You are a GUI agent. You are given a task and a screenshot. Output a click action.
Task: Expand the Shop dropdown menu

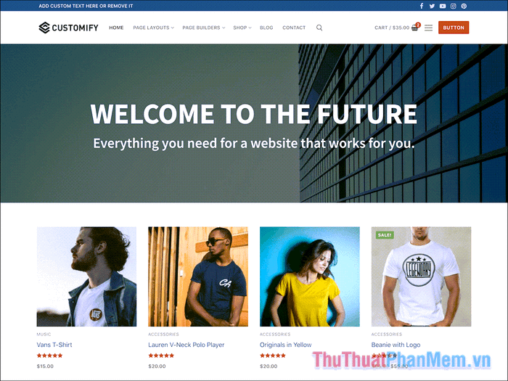tap(242, 28)
